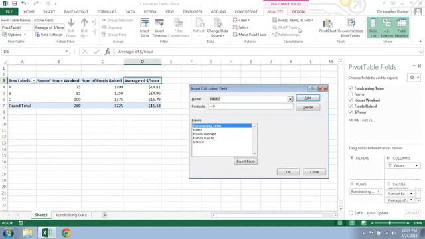Open Recommended PivotTables
This screenshot has width=425, height=239.
pos(351,28)
